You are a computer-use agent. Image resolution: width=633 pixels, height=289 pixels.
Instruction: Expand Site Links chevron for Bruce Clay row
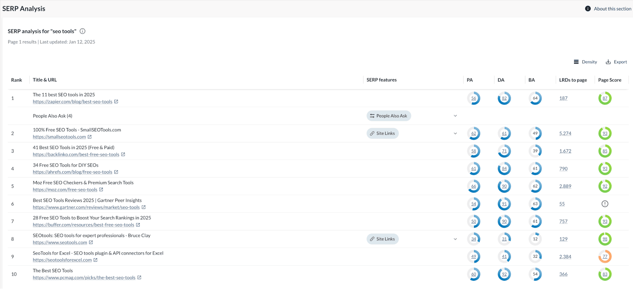click(x=455, y=239)
